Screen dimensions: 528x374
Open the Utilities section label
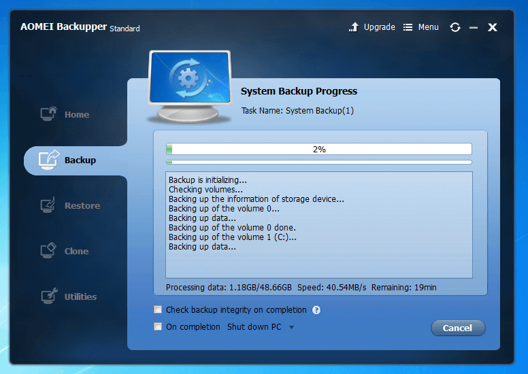click(80, 296)
